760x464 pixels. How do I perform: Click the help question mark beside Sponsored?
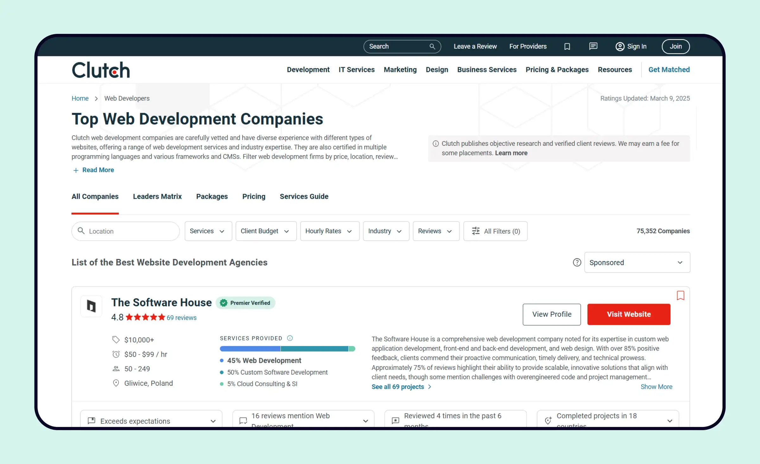[577, 262]
